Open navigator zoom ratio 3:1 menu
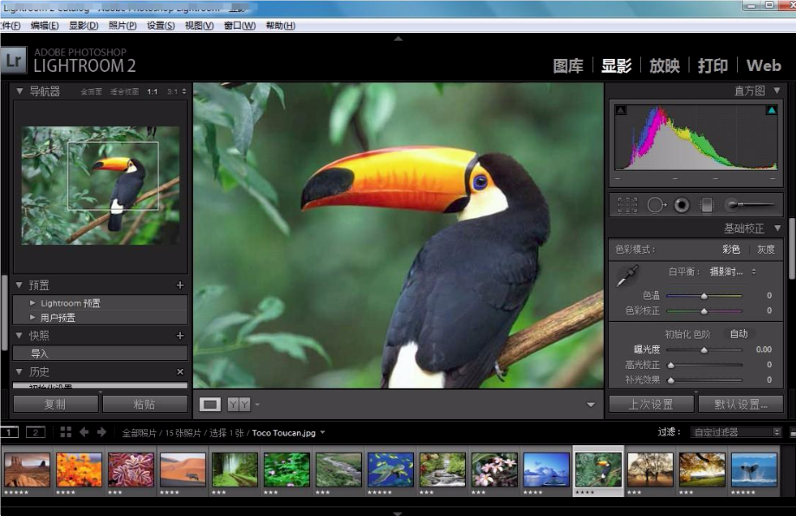Image resolution: width=796 pixels, height=516 pixels. (177, 92)
